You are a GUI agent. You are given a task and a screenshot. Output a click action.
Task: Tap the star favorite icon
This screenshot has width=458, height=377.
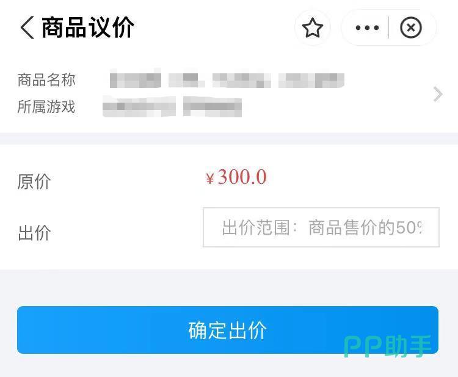pos(313,27)
